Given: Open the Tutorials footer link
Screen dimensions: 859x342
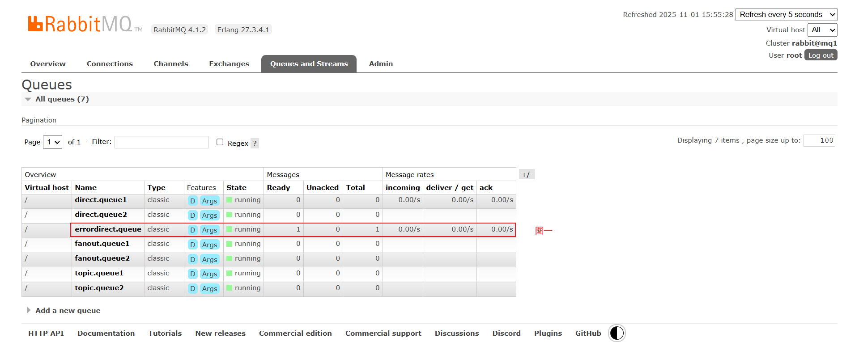Looking at the screenshot, I should click(x=165, y=333).
